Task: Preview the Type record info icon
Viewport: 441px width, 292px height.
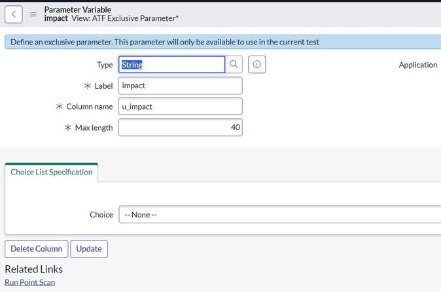Action: 256,65
